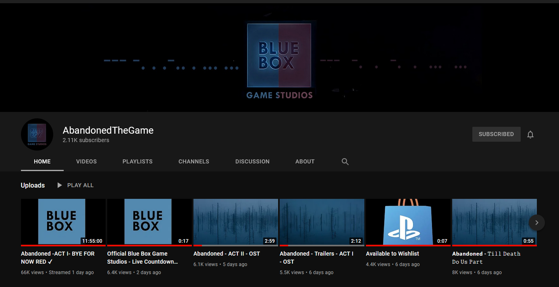559x287 pixels.
Task: Click the PlayStation Store bag thumbnail
Action: point(408,222)
